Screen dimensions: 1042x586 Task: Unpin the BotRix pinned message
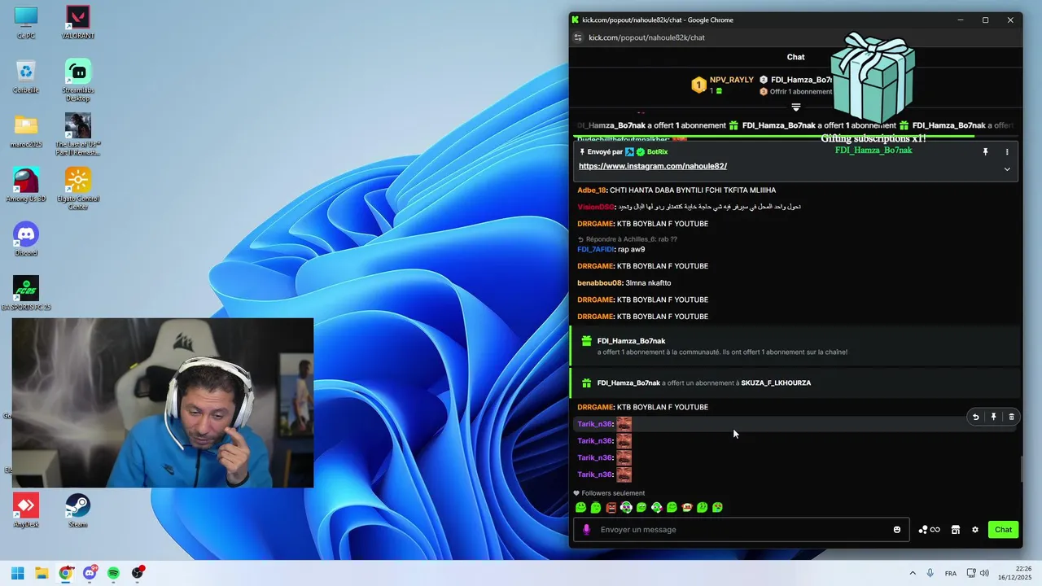pos(985,152)
